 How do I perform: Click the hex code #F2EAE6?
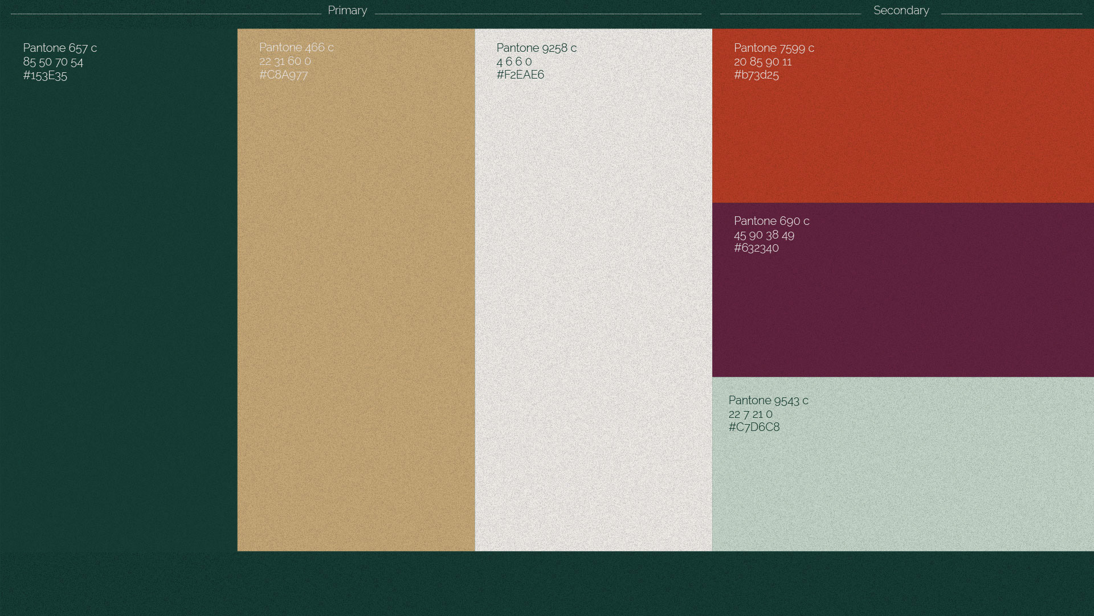[x=520, y=75]
